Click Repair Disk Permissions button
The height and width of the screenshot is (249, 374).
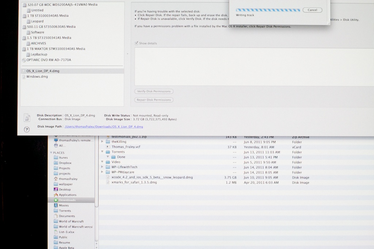tap(154, 100)
